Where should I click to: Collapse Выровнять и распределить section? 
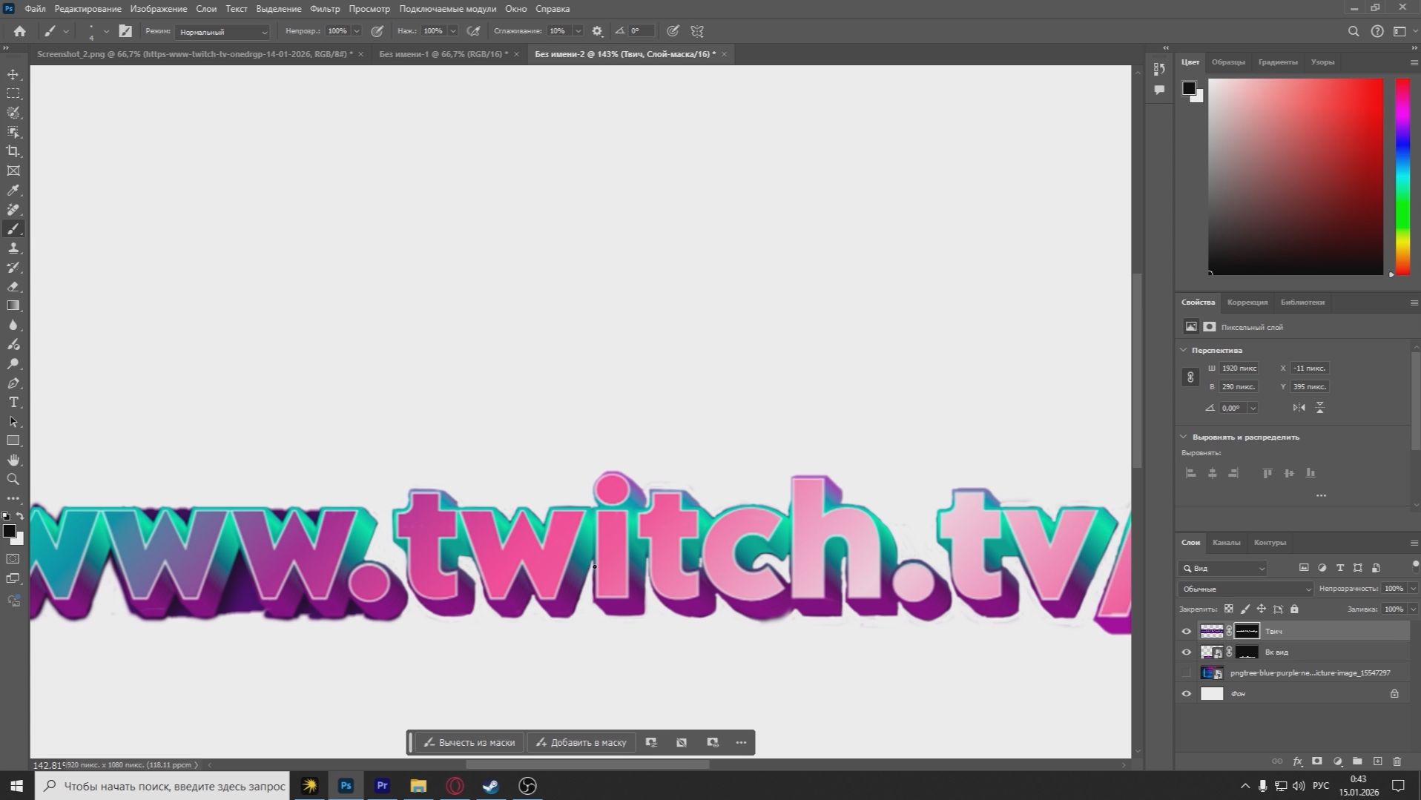tap(1184, 437)
